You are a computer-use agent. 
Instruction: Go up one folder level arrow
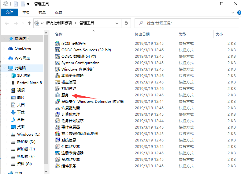click(29, 23)
